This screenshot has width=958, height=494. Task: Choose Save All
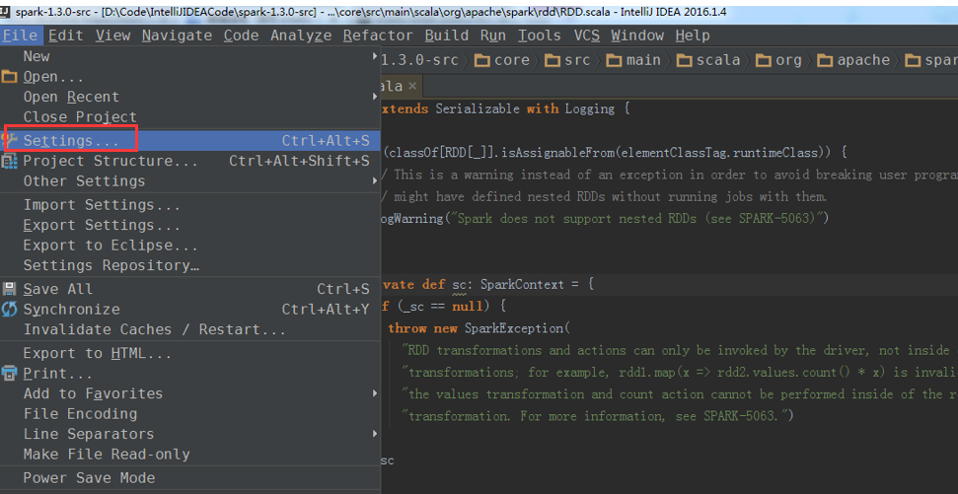(190, 289)
